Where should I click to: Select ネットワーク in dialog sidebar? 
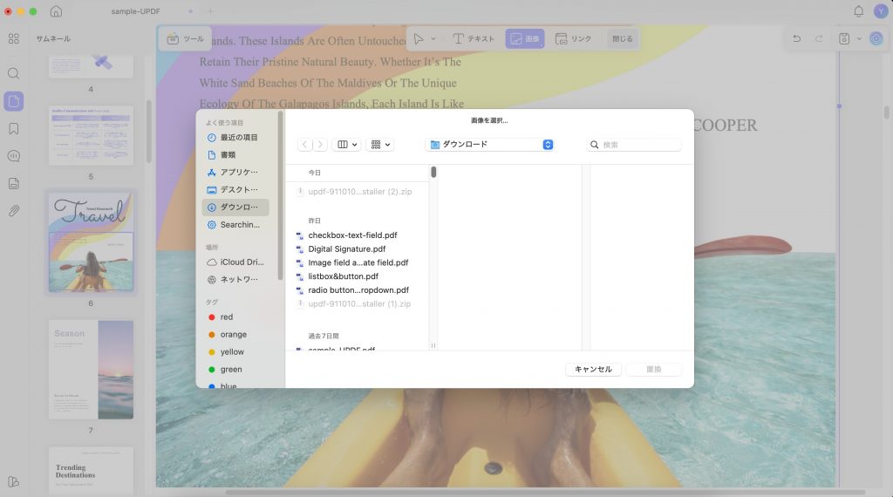point(235,280)
